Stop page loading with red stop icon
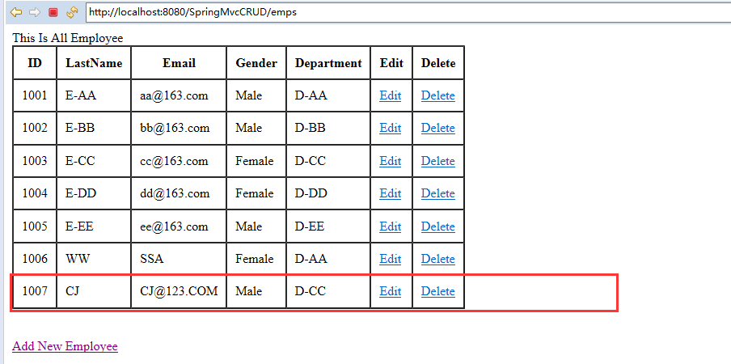731x364 pixels. pos(53,12)
